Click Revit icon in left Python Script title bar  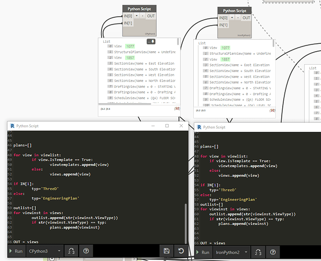click(12, 126)
